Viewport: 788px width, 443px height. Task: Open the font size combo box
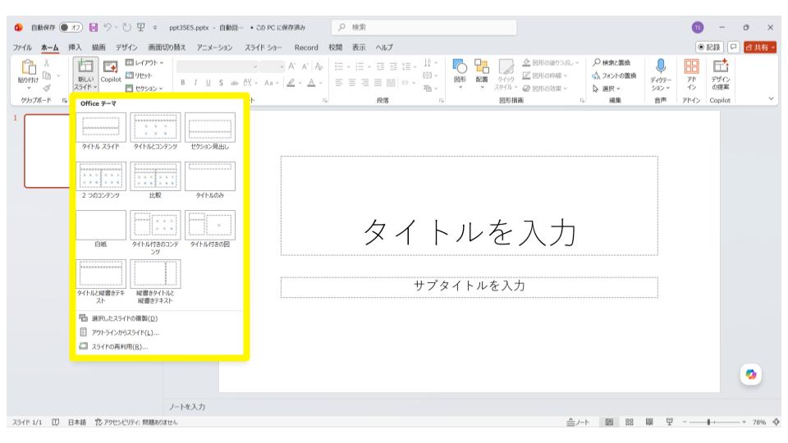point(273,66)
